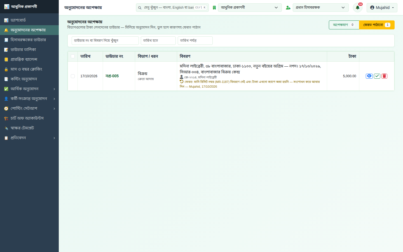
Task: Open the notifications bell icon
Action: (358, 8)
